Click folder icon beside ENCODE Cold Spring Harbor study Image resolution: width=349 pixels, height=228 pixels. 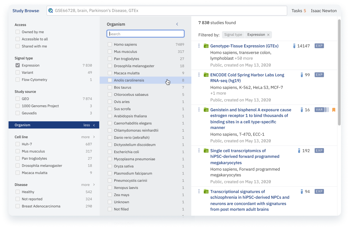click(206, 75)
